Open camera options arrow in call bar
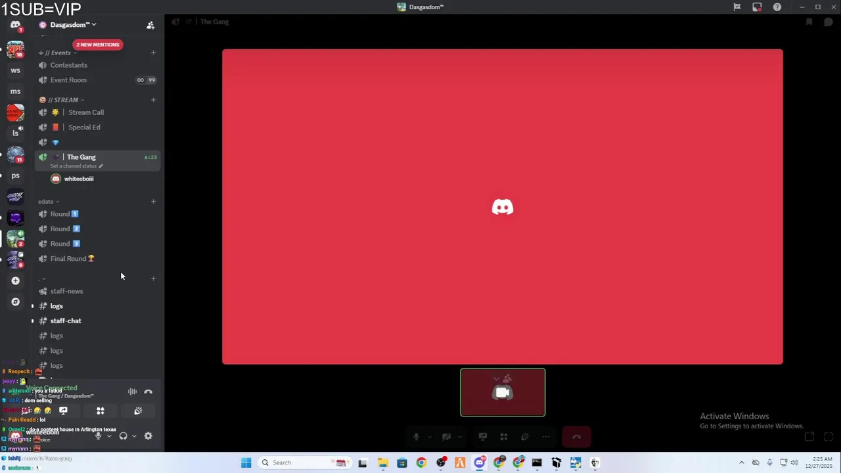841x473 pixels. pyautogui.click(x=460, y=437)
